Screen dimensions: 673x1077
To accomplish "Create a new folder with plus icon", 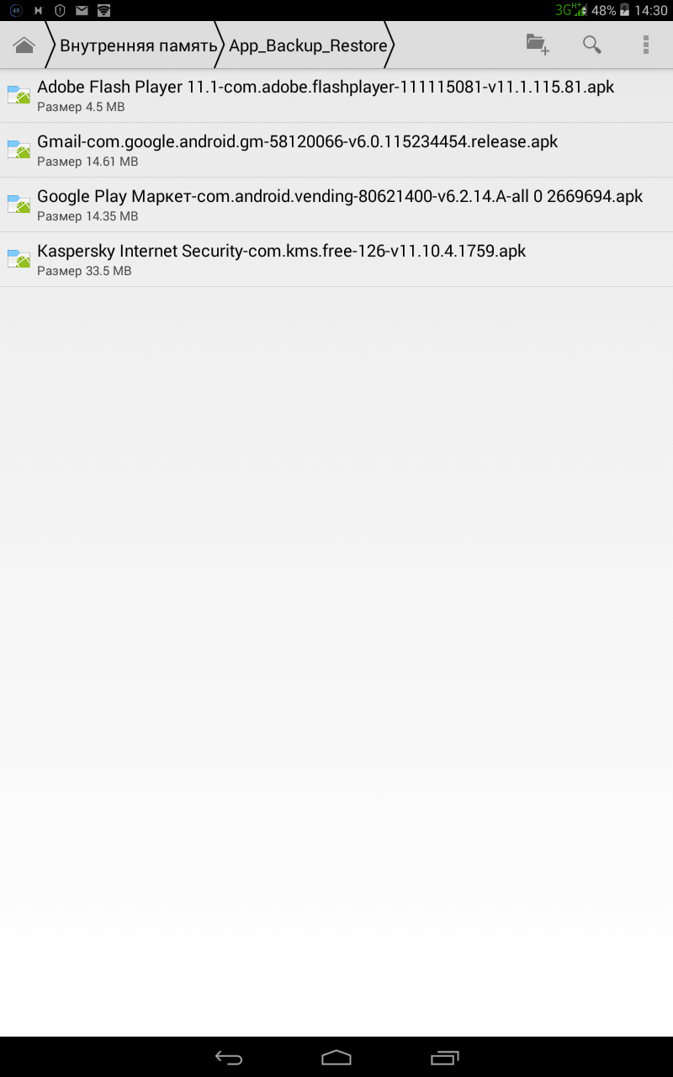I will pos(538,45).
